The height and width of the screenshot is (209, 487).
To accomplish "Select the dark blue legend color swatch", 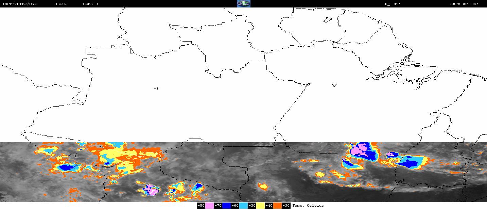I will tap(226, 206).
